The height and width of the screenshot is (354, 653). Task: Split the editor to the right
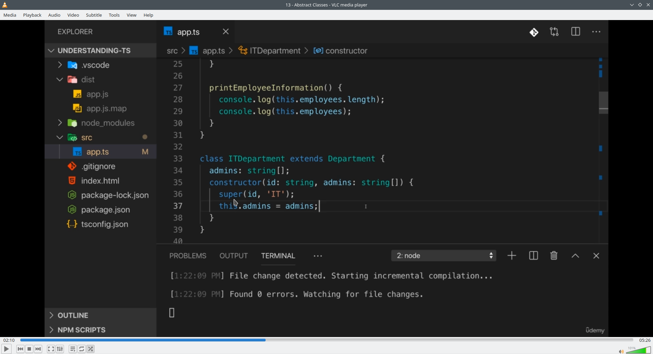(x=576, y=32)
